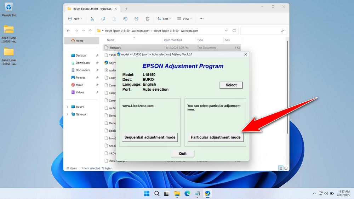Click Particular adjustment mode button
The height and width of the screenshot is (199, 354).
coord(215,137)
